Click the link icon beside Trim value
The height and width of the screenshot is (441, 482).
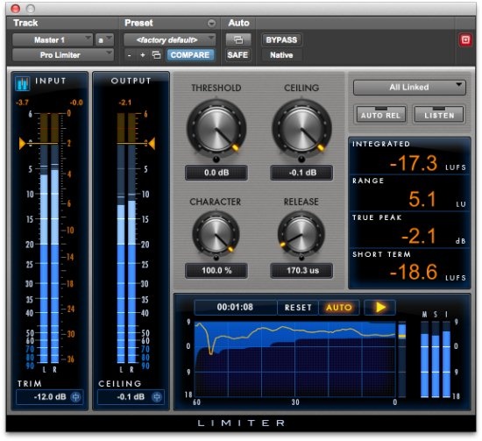click(75, 397)
